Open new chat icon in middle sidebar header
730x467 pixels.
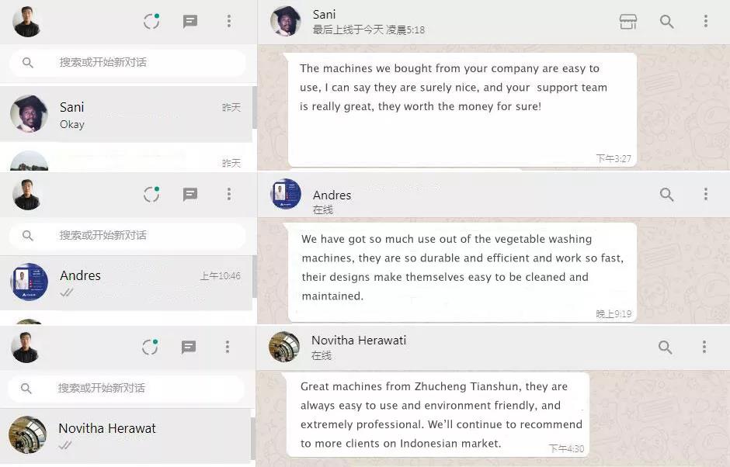coord(190,195)
